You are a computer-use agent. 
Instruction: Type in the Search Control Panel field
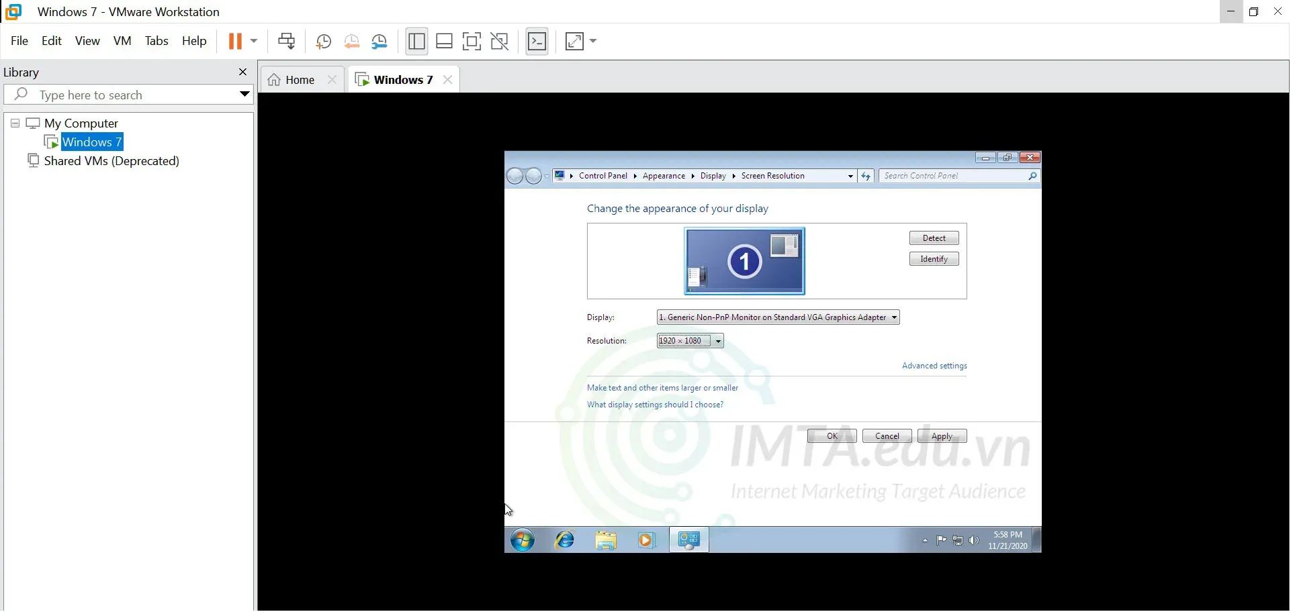click(954, 176)
